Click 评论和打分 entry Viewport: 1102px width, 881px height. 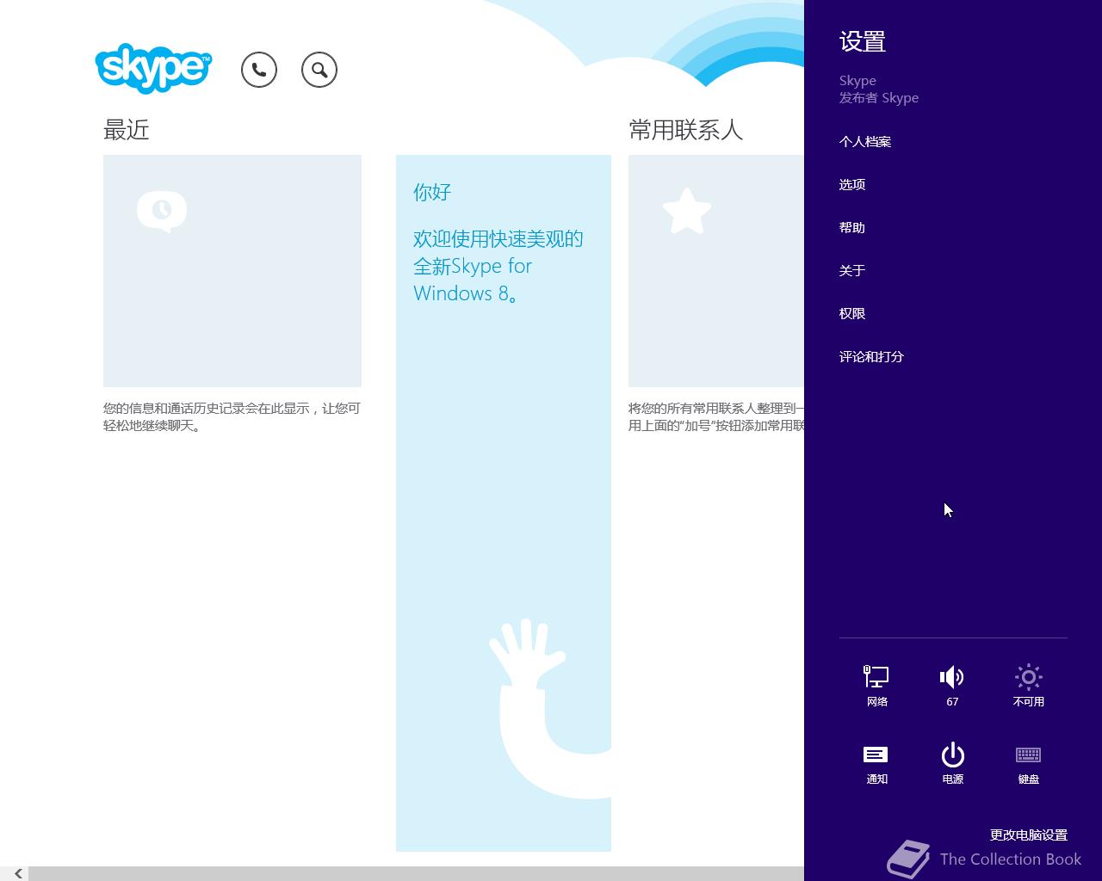pos(871,357)
